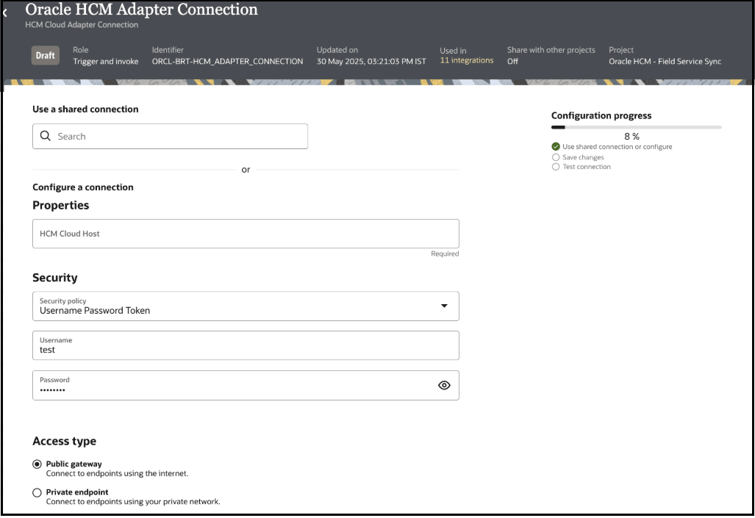Click the Use shared connection or configure step

(618, 146)
